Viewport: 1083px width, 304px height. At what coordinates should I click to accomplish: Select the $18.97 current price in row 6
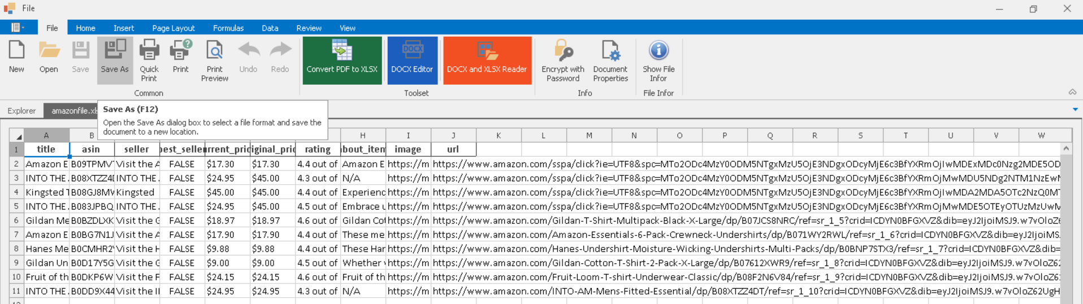point(227,220)
